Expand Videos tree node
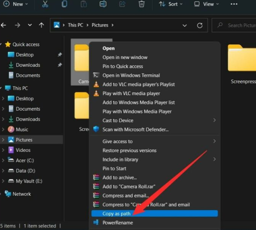Image resolution: width=256 pixels, height=230 pixels. (3, 150)
